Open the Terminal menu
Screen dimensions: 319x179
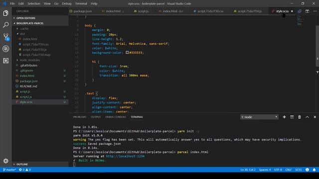click(x=81, y=3)
